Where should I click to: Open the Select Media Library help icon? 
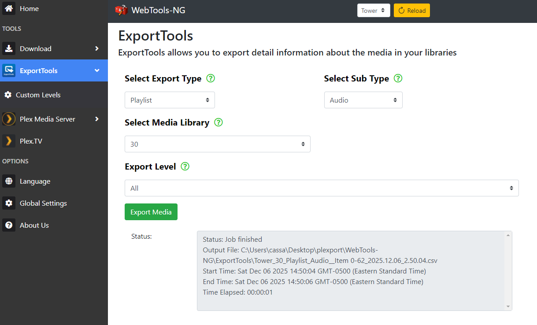click(x=218, y=122)
